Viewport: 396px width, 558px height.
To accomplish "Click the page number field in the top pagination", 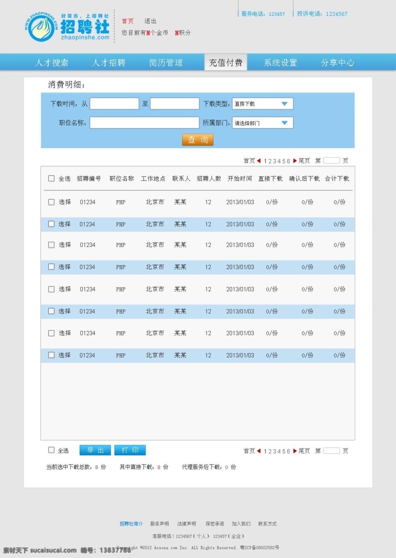I will (x=331, y=160).
